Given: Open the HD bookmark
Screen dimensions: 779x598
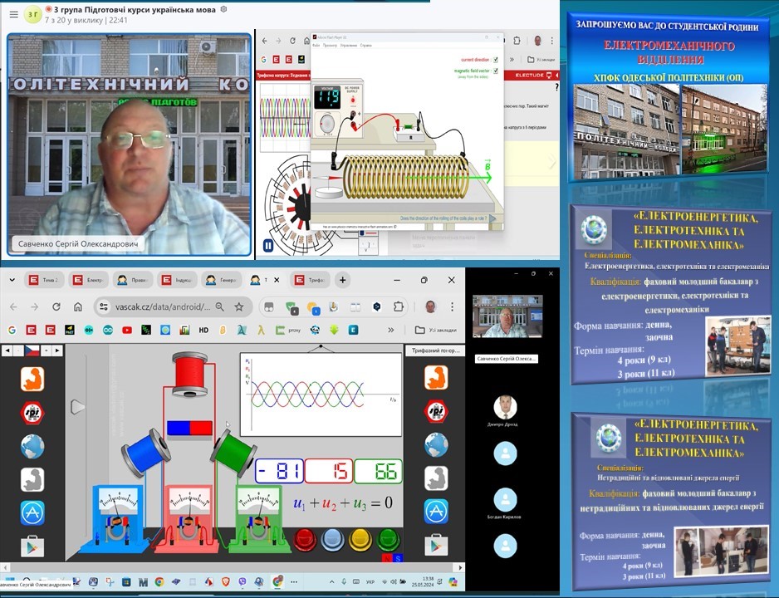Looking at the screenshot, I should click(203, 330).
